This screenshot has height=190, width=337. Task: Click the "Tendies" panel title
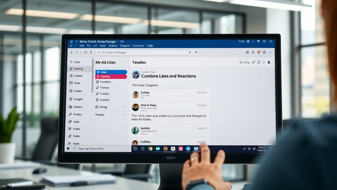(x=139, y=62)
